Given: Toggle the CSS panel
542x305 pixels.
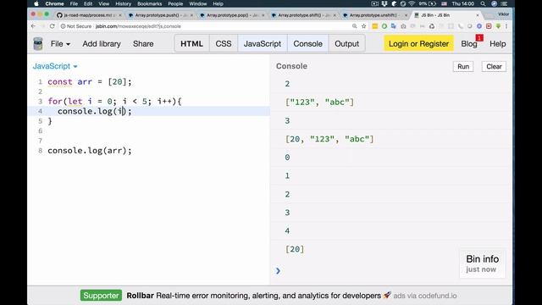Looking at the screenshot, I should (224, 44).
